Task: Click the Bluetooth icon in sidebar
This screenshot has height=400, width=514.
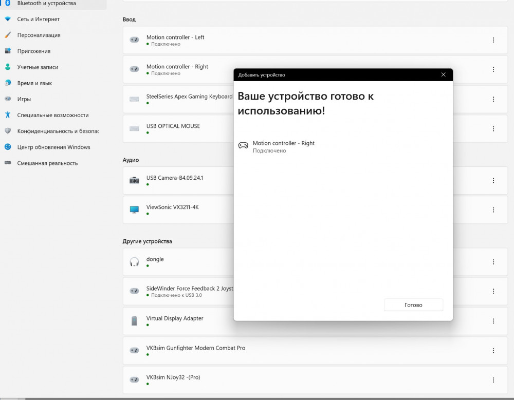Action: pyautogui.click(x=8, y=3)
